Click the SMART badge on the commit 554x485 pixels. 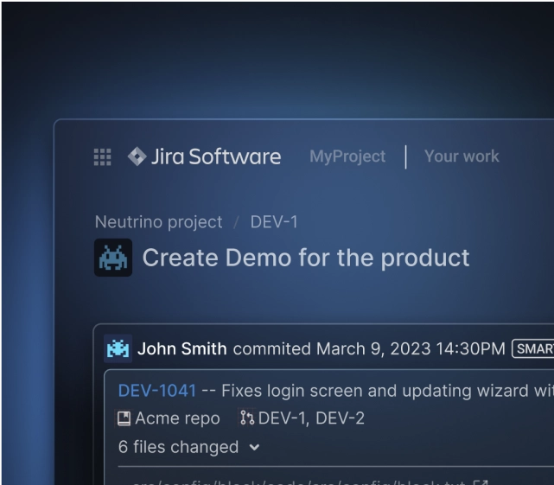(532, 349)
